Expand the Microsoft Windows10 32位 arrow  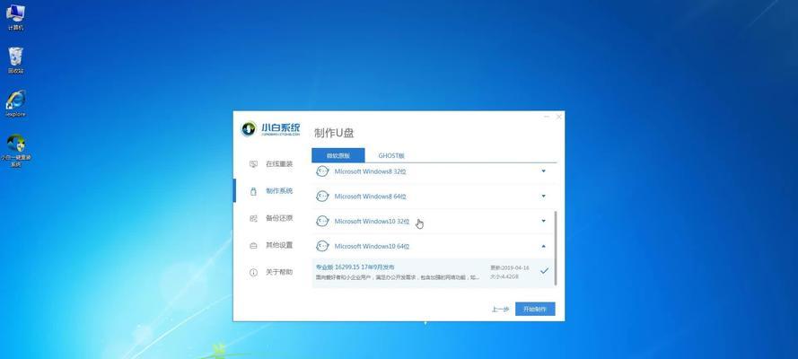coord(544,221)
